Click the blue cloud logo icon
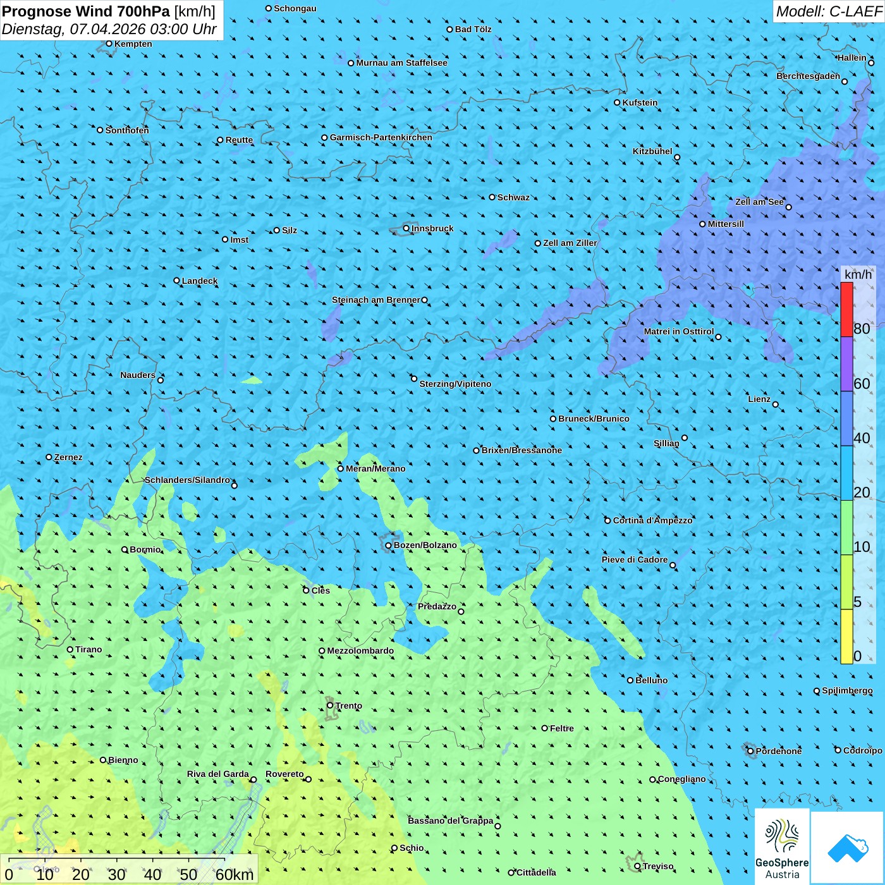Image resolution: width=885 pixels, height=885 pixels. (848, 848)
